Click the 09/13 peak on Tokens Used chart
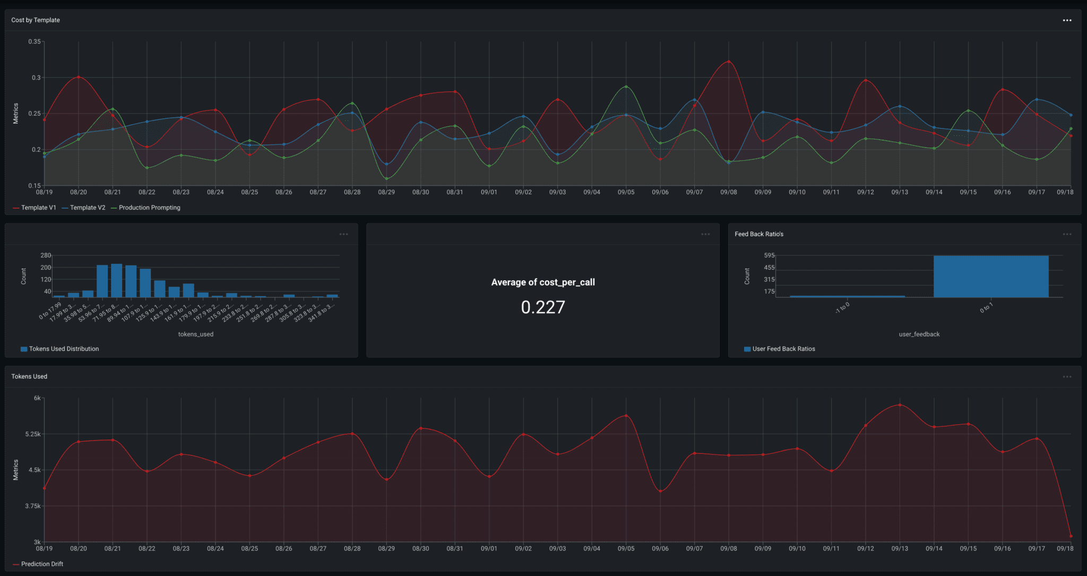 point(900,405)
